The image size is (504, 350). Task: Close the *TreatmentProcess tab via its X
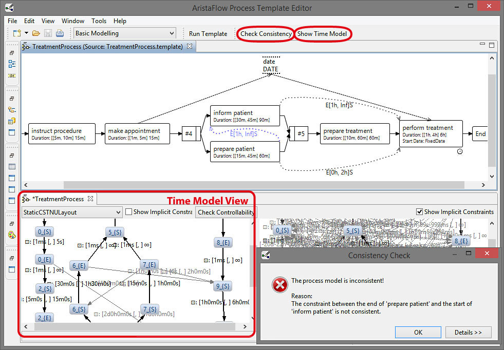(x=90, y=199)
